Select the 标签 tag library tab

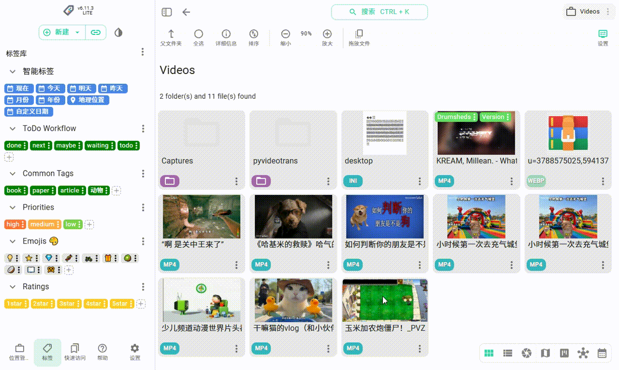(x=47, y=353)
